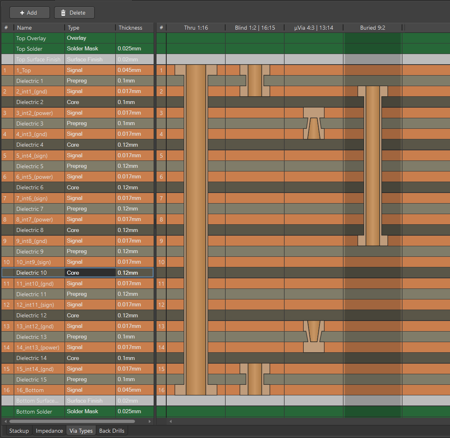This screenshot has width=450, height=438.
Task: Select the Via Types tab
Action: tap(81, 430)
